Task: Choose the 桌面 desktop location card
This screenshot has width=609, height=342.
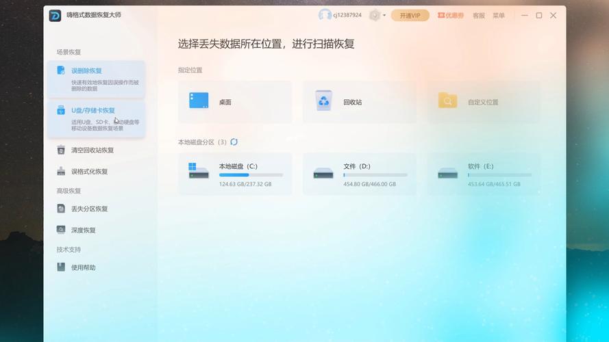Action: [234, 102]
